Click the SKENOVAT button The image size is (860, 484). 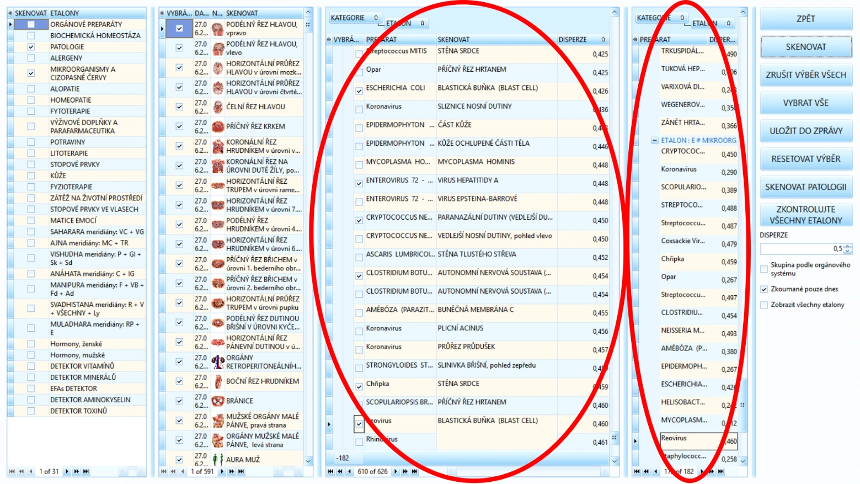806,47
